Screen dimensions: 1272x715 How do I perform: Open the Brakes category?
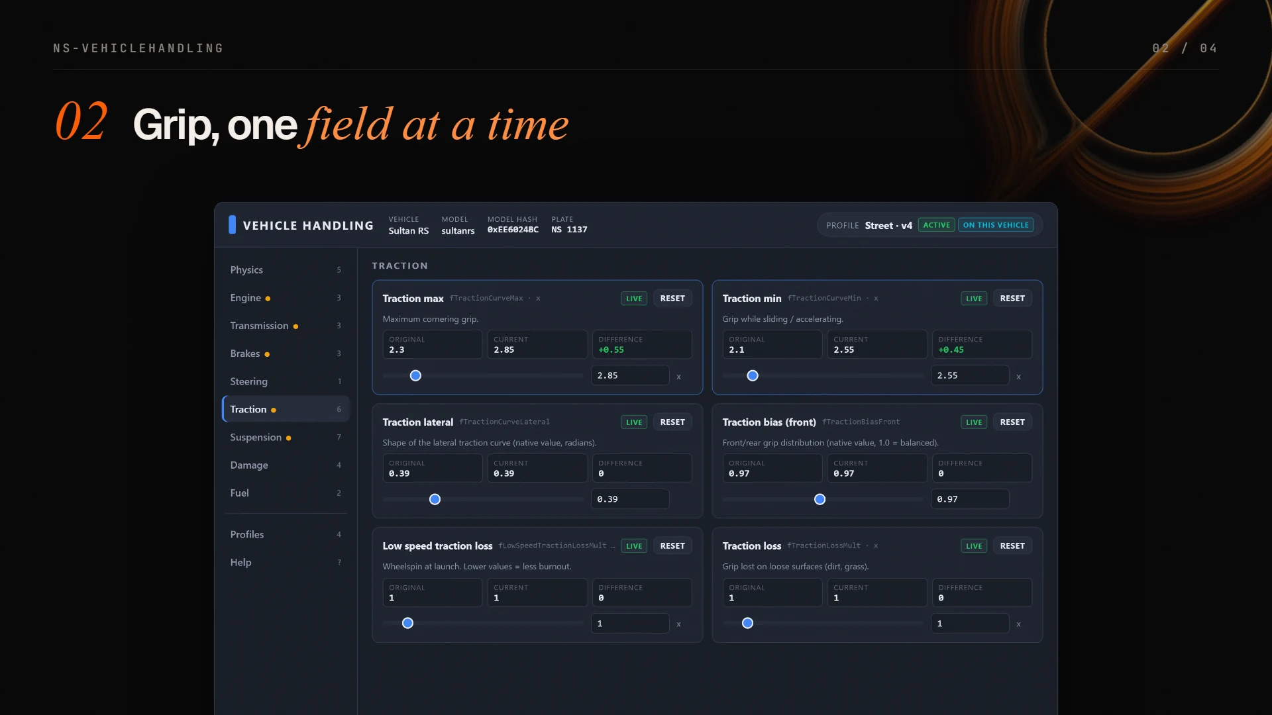coord(286,354)
